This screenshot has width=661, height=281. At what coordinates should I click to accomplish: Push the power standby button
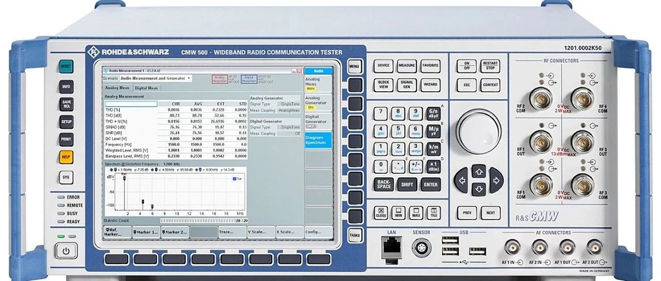coord(66,251)
